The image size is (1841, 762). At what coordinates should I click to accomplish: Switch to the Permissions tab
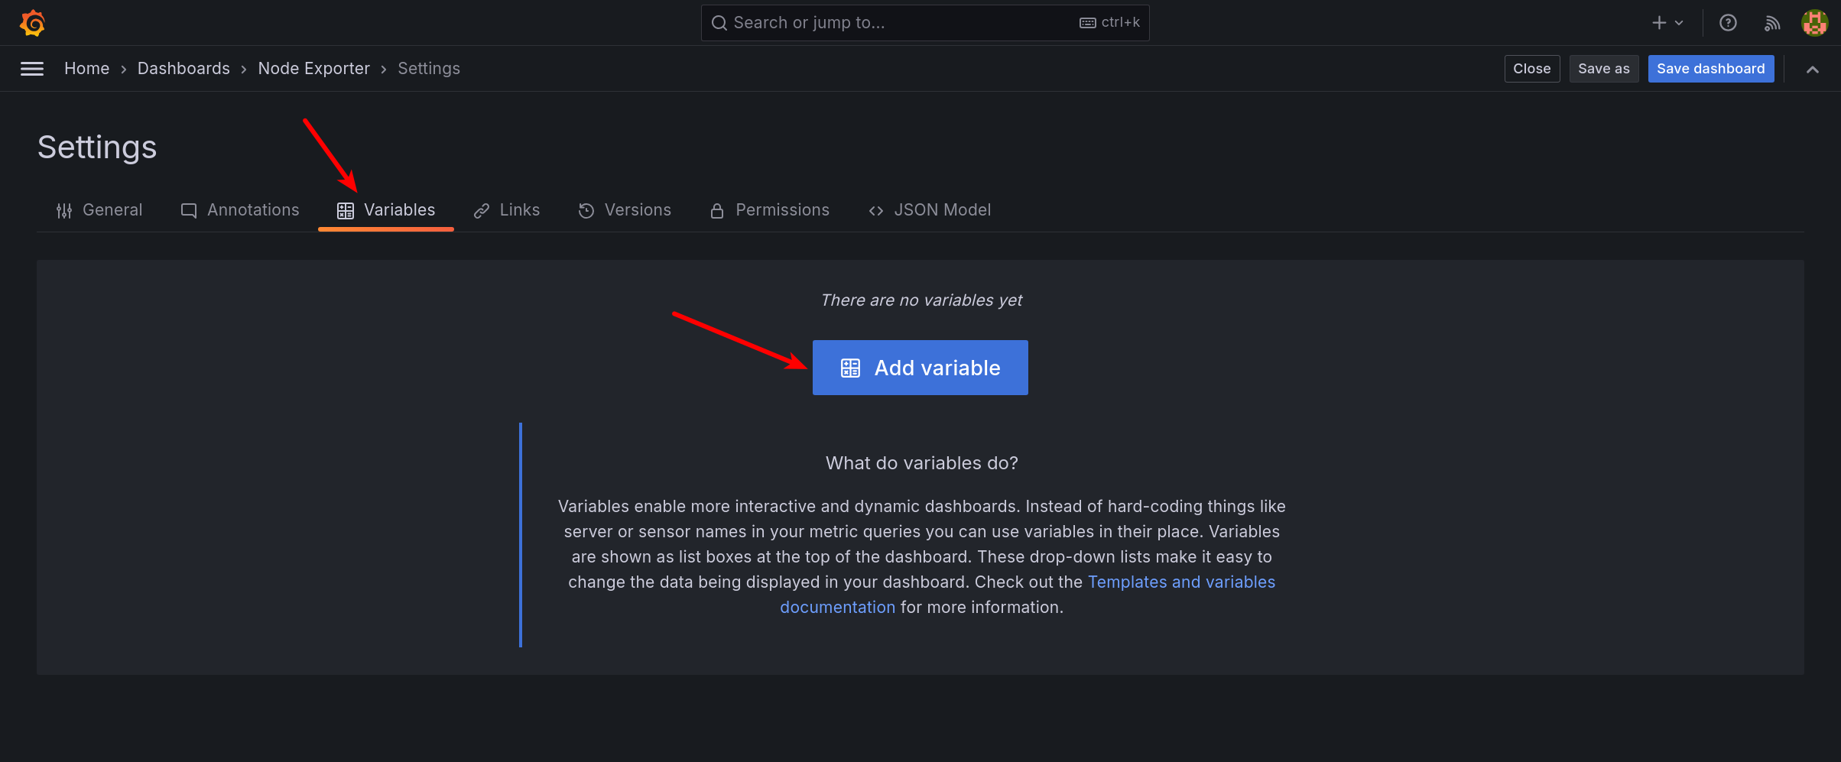click(x=769, y=210)
